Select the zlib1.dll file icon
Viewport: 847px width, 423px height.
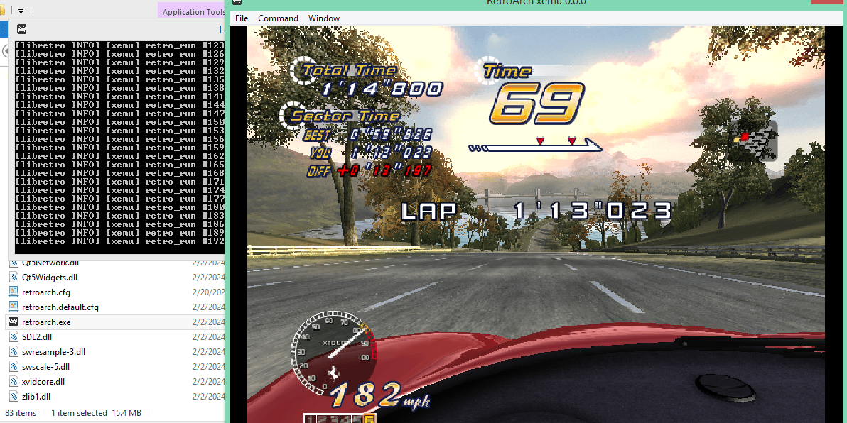(14, 397)
